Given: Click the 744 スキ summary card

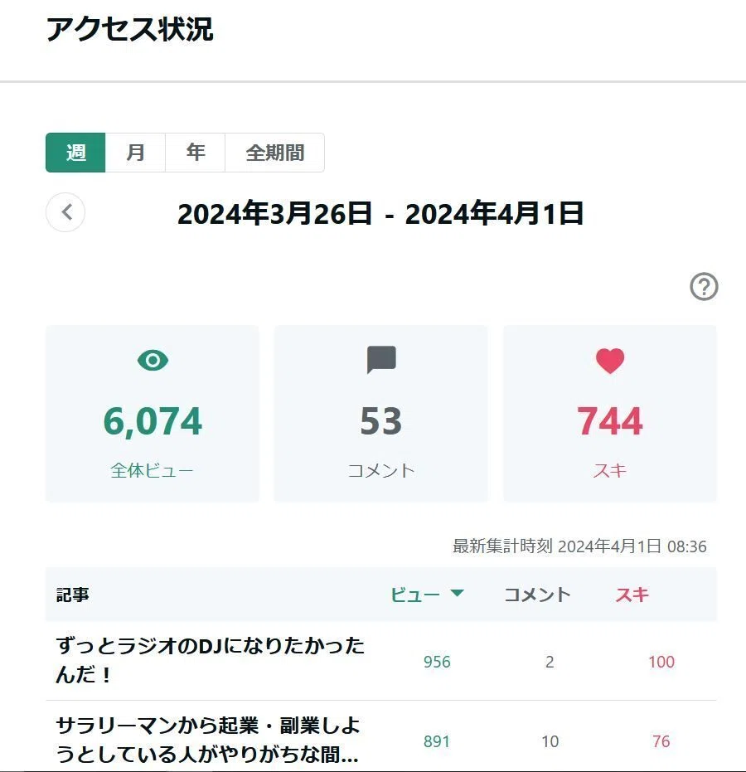Looking at the screenshot, I should tap(610, 414).
